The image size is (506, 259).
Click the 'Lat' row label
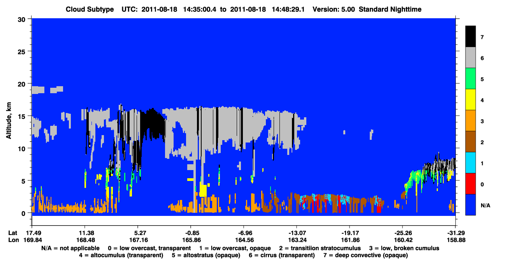pos(12,233)
